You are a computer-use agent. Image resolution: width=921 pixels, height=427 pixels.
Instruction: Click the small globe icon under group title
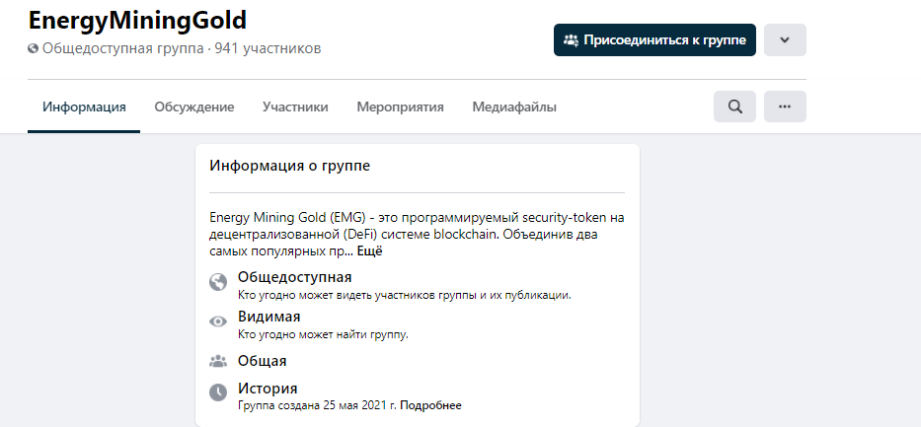pos(33,48)
